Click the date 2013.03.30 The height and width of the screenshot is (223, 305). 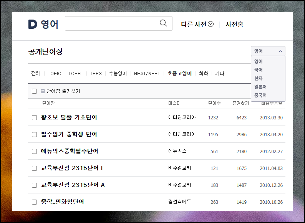pos(271,118)
